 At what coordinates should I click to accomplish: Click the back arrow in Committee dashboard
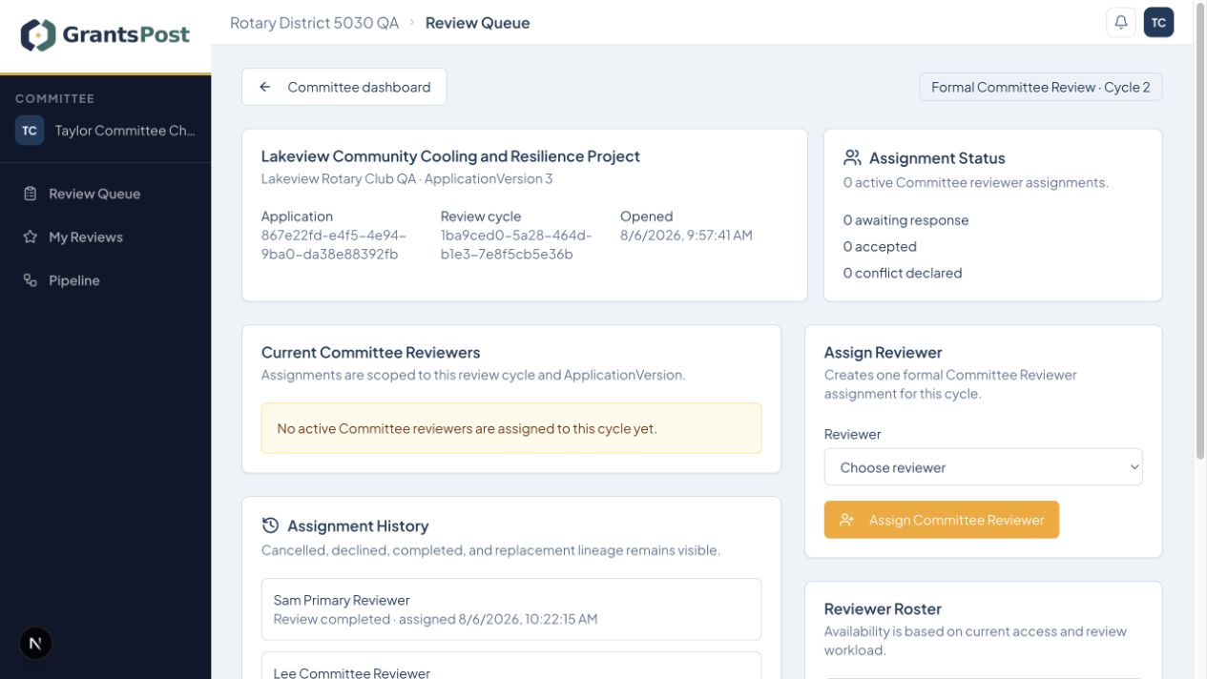coord(265,87)
